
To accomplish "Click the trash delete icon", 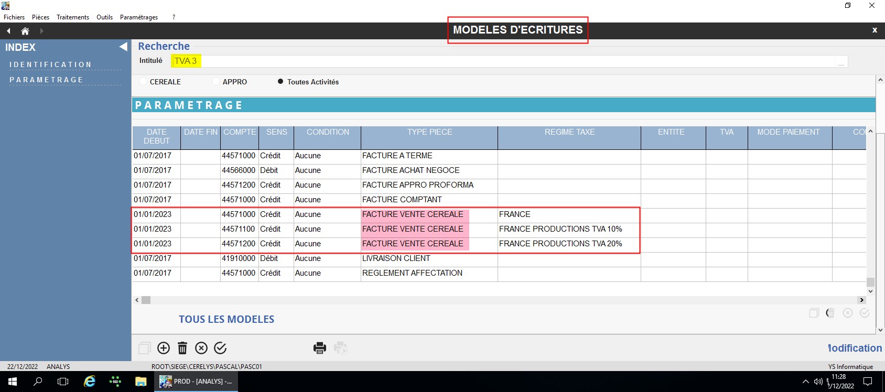I will (182, 348).
